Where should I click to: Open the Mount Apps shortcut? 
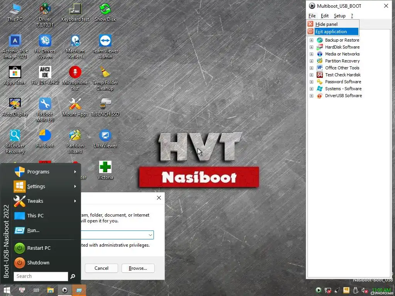click(75, 107)
